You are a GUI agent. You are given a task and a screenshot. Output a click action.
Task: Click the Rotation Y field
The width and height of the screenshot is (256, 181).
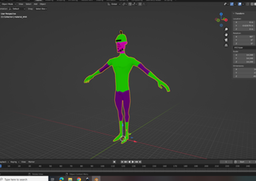245,40
